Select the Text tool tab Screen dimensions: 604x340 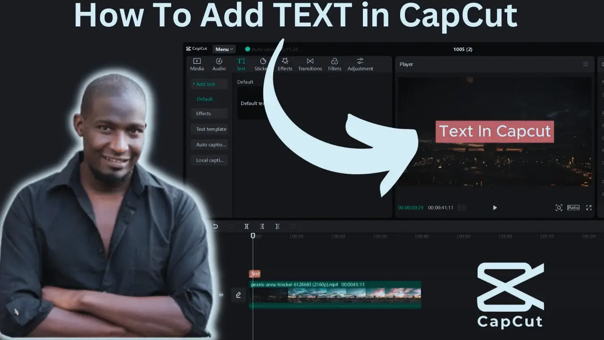click(241, 65)
